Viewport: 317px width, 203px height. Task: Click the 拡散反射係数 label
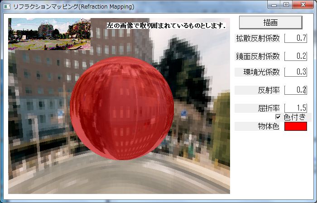click(257, 38)
